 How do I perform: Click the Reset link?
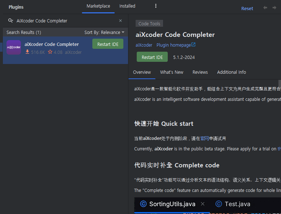click(x=247, y=8)
